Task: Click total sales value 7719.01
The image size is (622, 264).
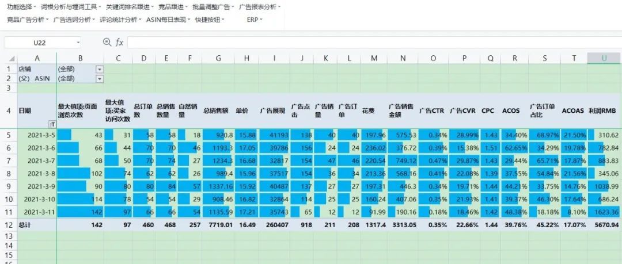Action: tap(218, 225)
